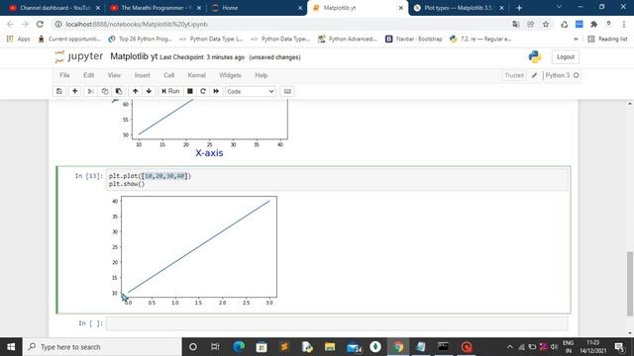Image resolution: width=634 pixels, height=356 pixels.
Task: Share this page icon in address bar
Action: click(531, 24)
